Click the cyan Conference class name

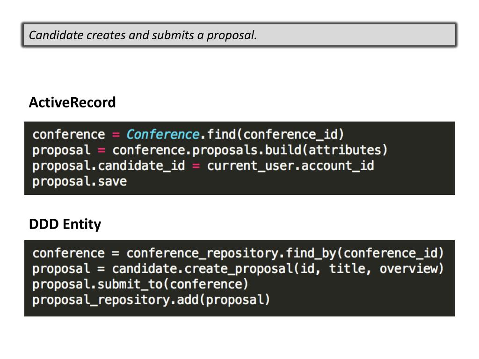pos(163,134)
